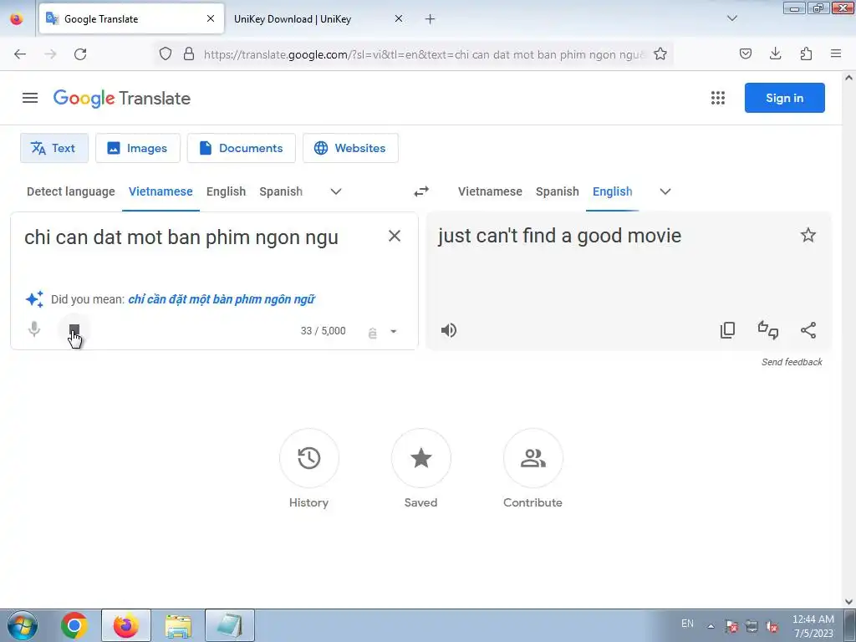Select Vietnamese as target language
The height and width of the screenshot is (642, 856).
click(x=490, y=191)
